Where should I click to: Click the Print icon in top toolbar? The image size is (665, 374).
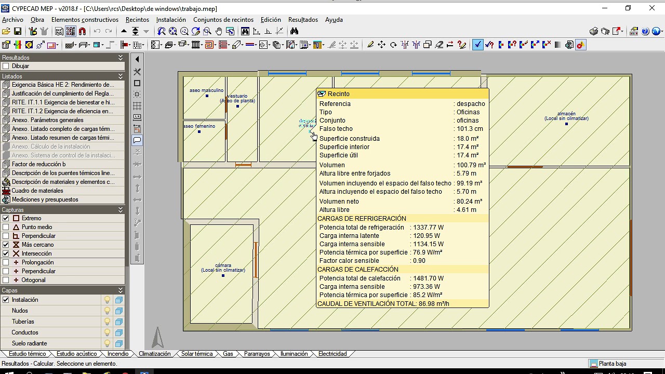click(593, 32)
